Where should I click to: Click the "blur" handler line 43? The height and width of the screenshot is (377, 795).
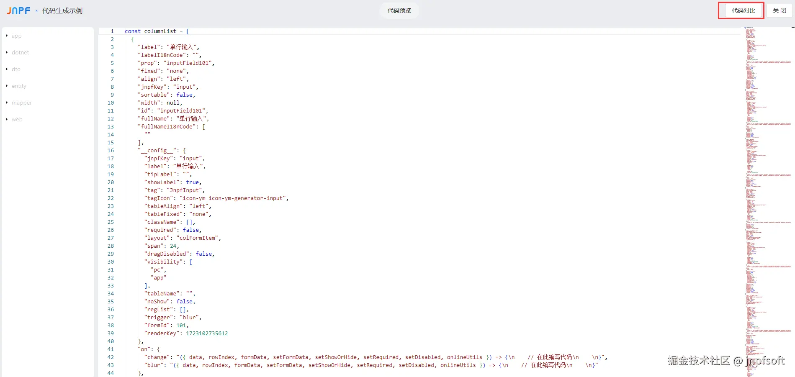(x=371, y=365)
